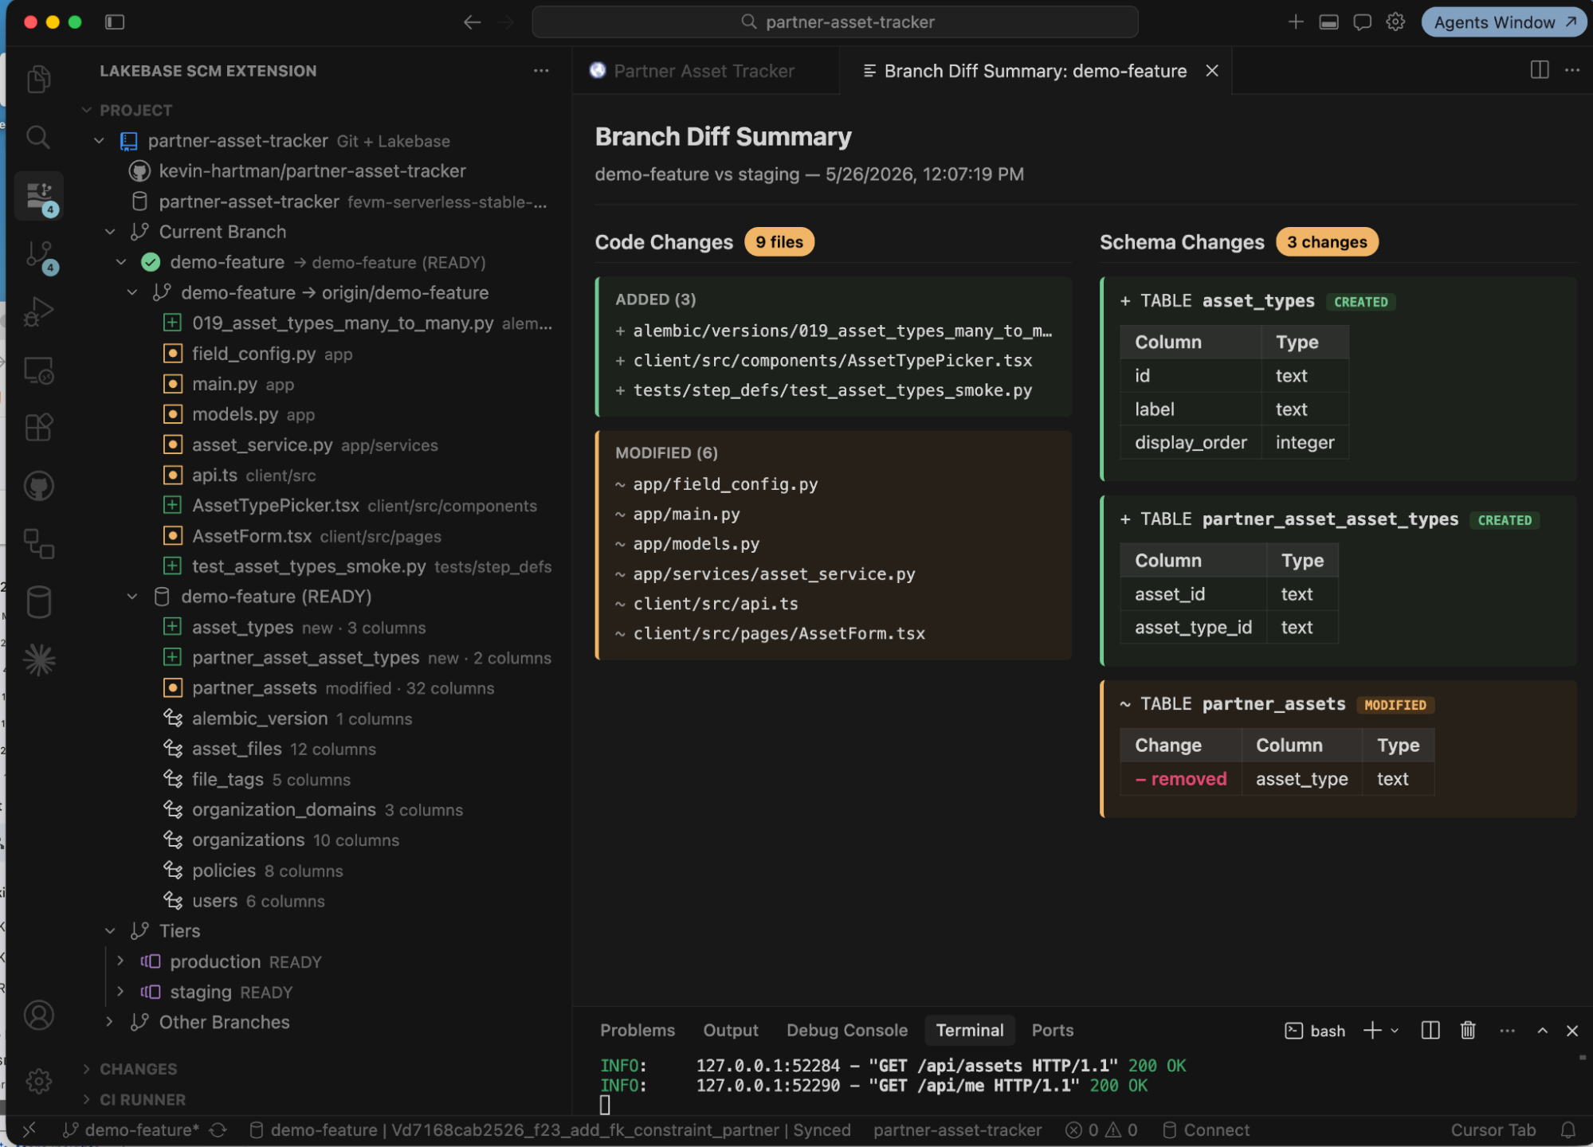The height and width of the screenshot is (1147, 1593).
Task: Expand Other Branches node
Action: point(110,1022)
